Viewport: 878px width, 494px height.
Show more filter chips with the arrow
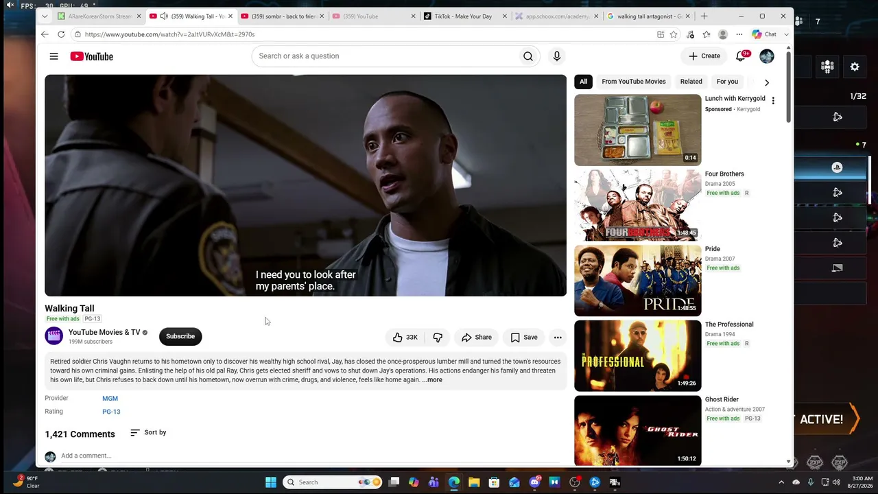coord(767,82)
